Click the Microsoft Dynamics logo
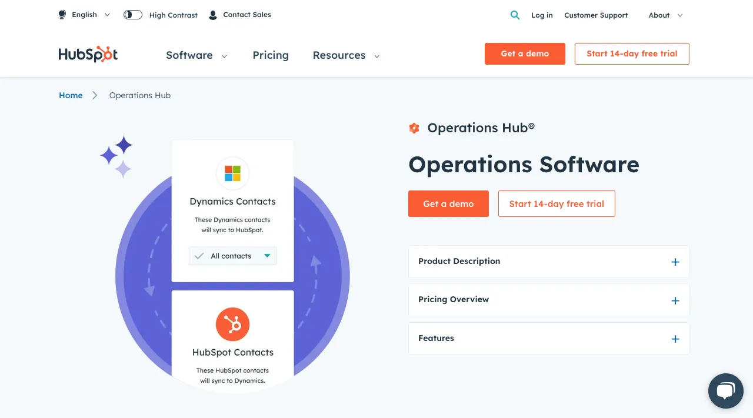The width and height of the screenshot is (753, 418). click(x=233, y=173)
